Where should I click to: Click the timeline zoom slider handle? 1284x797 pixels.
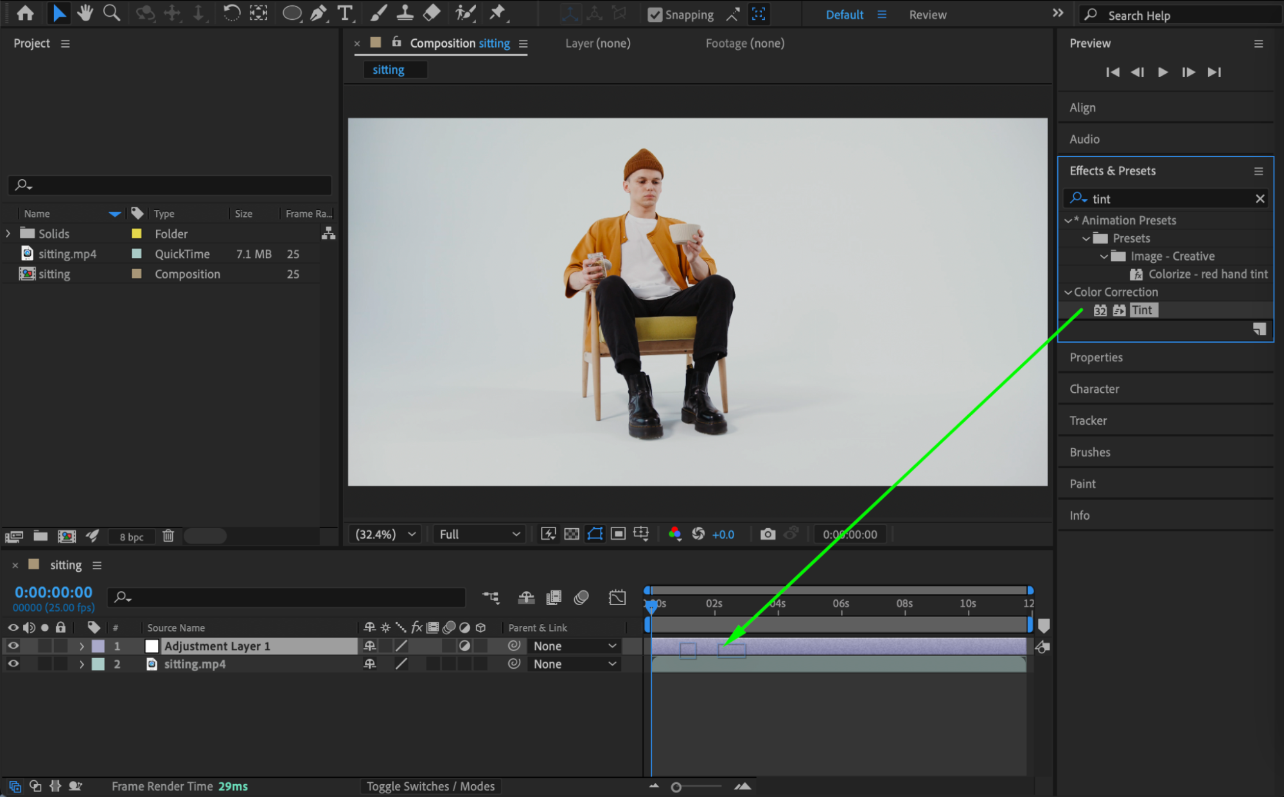(676, 787)
